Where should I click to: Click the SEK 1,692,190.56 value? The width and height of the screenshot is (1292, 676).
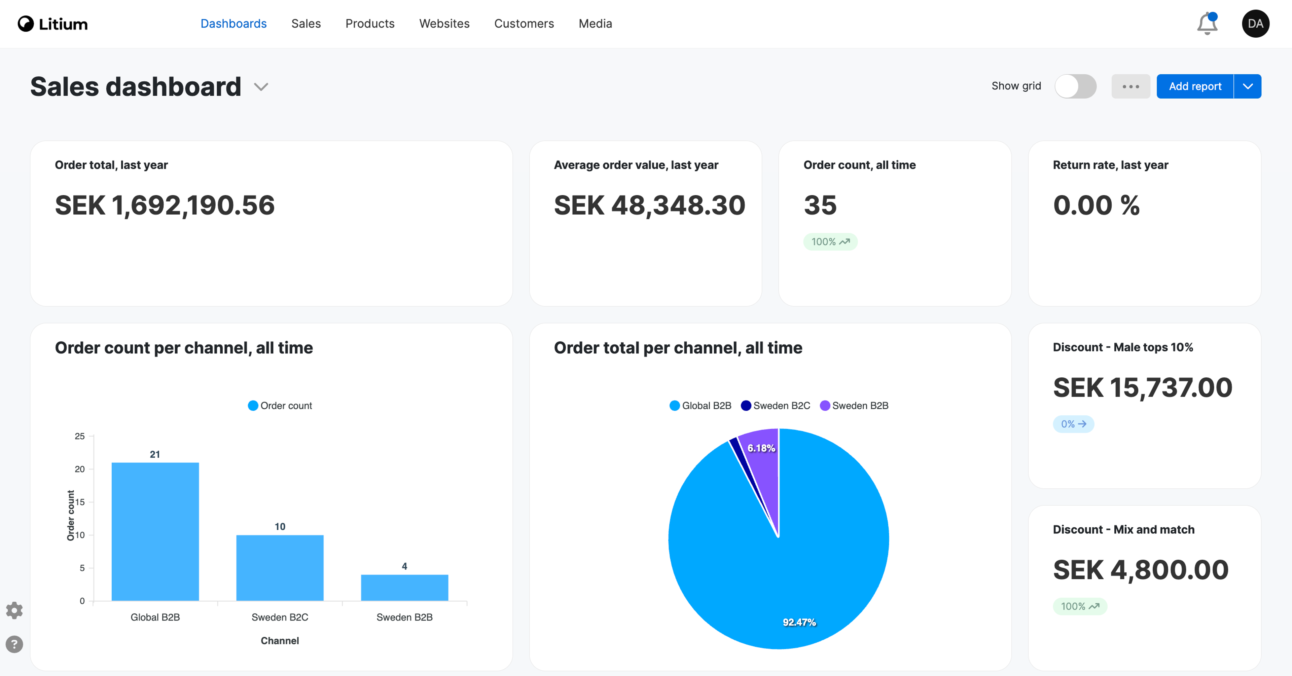[165, 205]
